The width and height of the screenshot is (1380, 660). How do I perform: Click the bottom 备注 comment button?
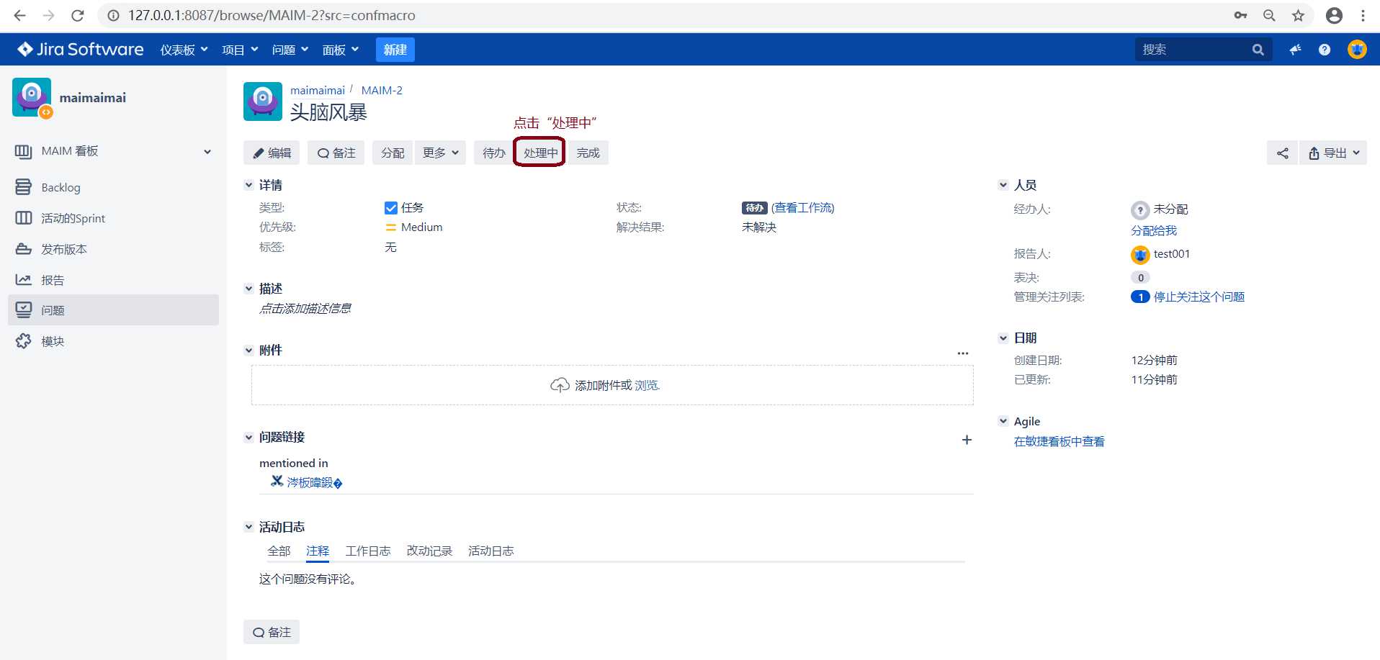click(272, 632)
